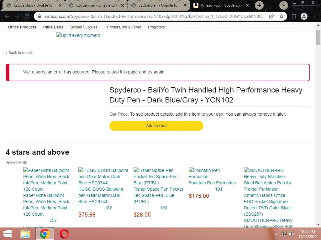The height and width of the screenshot is (240, 321).
Task: Click the 100 reviews count
Action: point(164,208)
